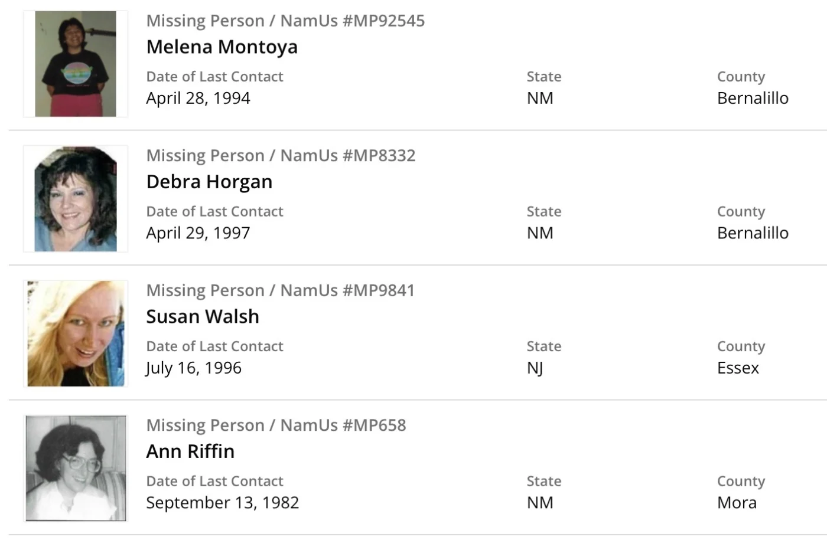
Task: Select the April 29, 1997 contact date
Action: pos(198,233)
